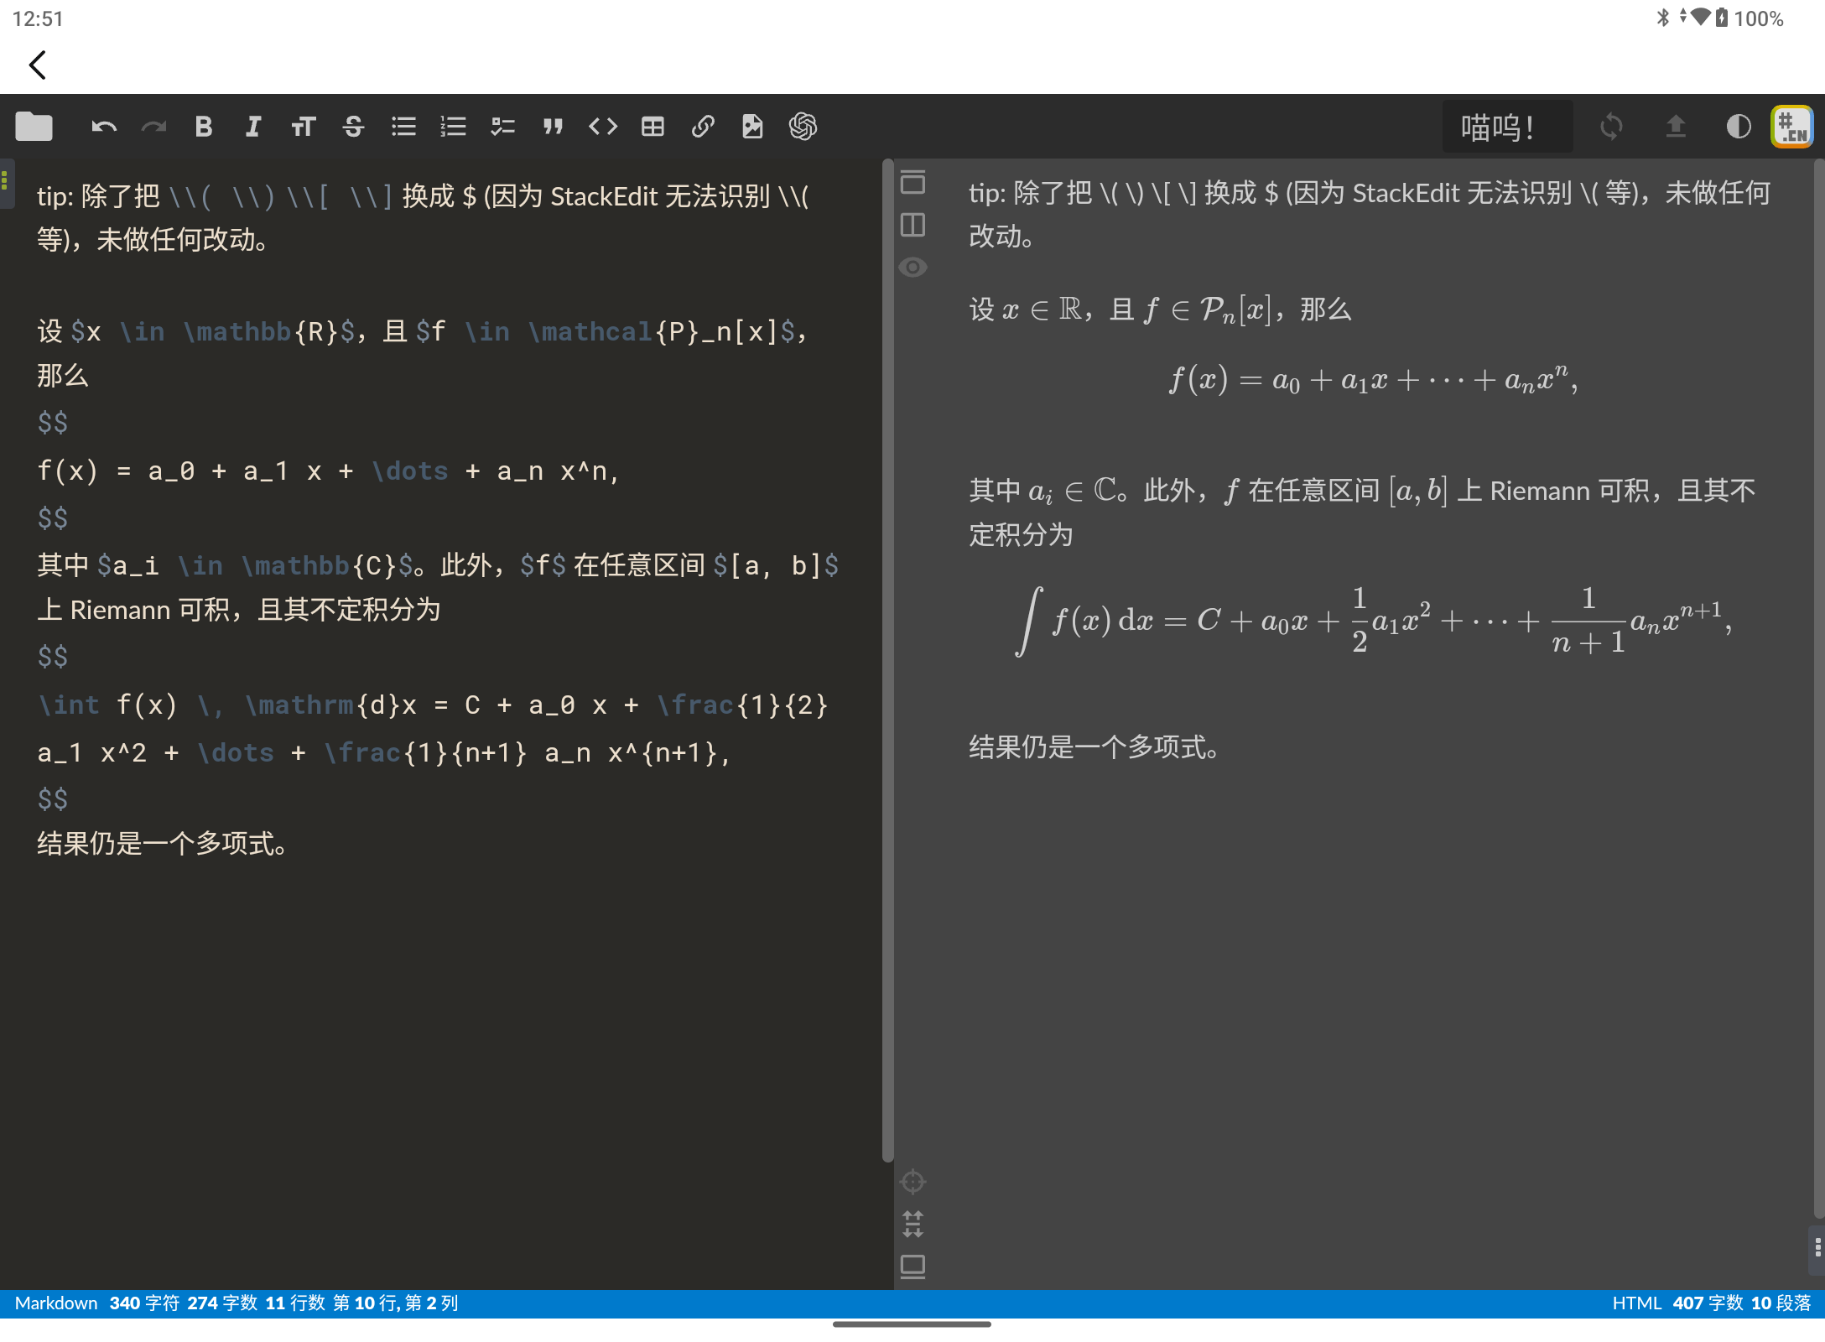Click the rendered integral formula in preview
This screenshot has height=1342, width=1825.
click(x=1373, y=621)
